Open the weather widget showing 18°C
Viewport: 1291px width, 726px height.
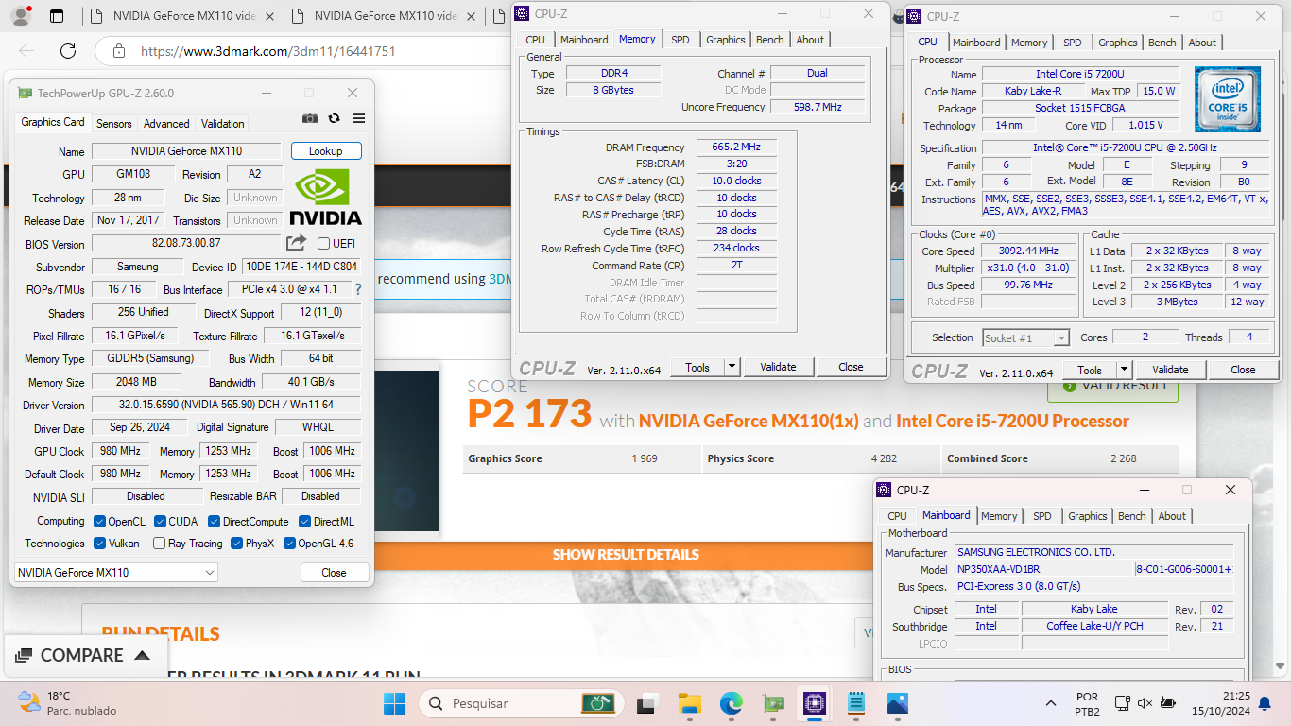(x=66, y=703)
